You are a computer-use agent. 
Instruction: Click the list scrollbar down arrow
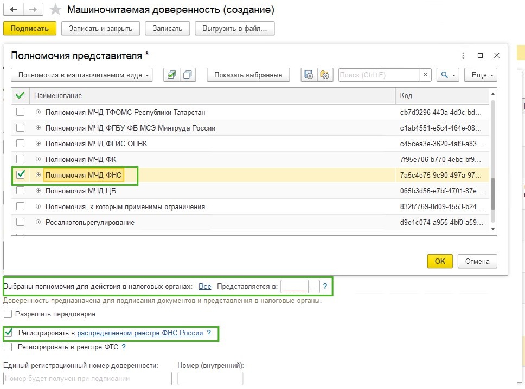tap(493, 229)
